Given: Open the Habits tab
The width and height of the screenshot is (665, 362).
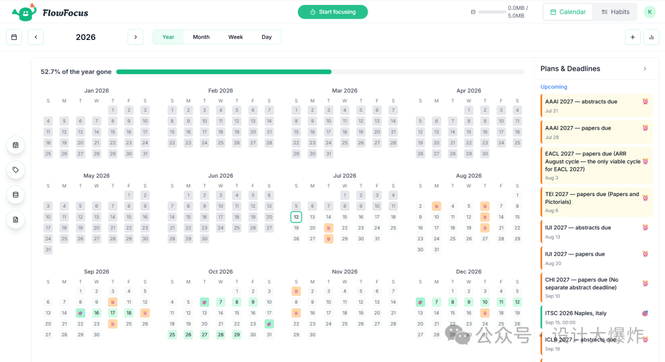Looking at the screenshot, I should pyautogui.click(x=615, y=12).
